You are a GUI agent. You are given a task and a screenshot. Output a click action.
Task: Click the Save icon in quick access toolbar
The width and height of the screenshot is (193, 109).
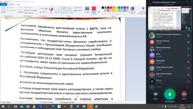coord(5,2)
